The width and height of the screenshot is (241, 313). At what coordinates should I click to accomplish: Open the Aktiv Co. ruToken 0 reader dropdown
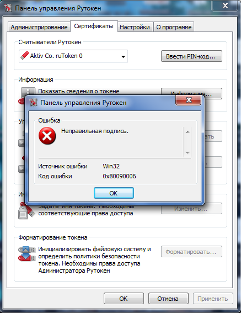(73, 56)
